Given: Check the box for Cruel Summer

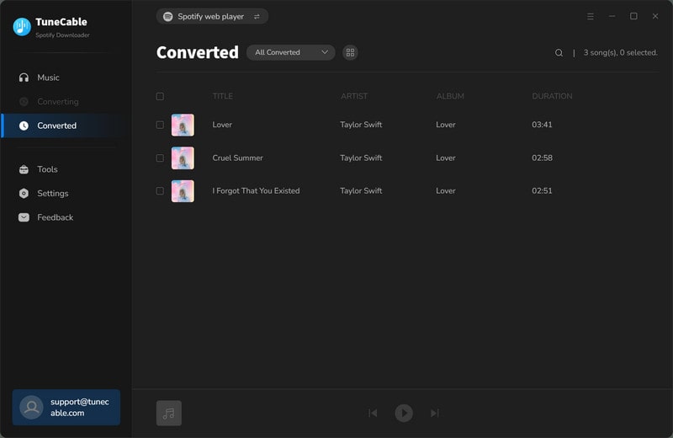Looking at the screenshot, I should (160, 158).
